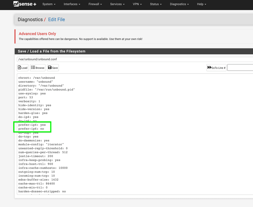The image size is (253, 207).
Task: Click the 'do-ip4: yes' line
Action: pos(28,117)
